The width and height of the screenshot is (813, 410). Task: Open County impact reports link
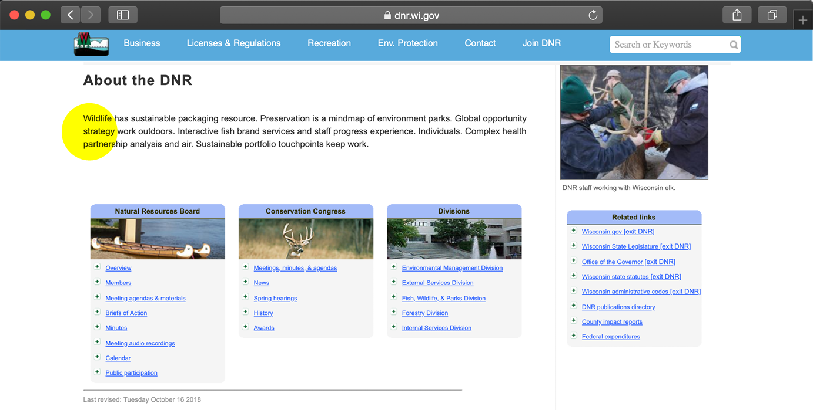point(612,321)
